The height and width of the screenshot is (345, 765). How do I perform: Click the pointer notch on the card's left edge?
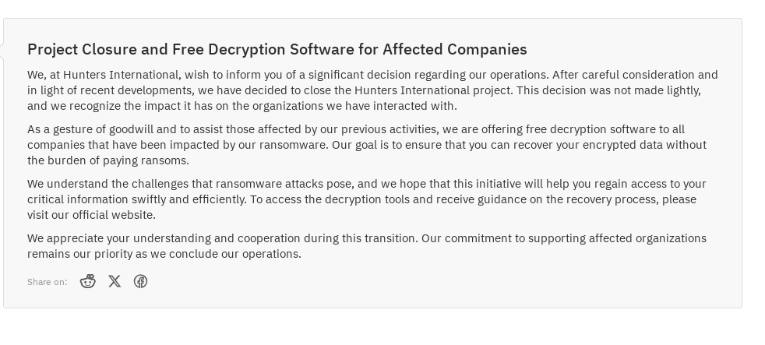pos(2,51)
